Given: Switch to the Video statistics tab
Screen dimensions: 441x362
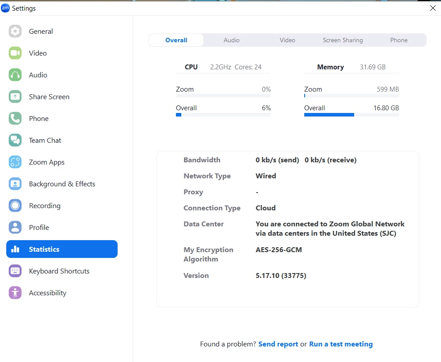Looking at the screenshot, I should tap(287, 40).
